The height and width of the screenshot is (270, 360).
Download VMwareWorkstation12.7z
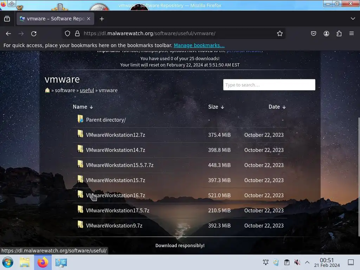click(115, 135)
